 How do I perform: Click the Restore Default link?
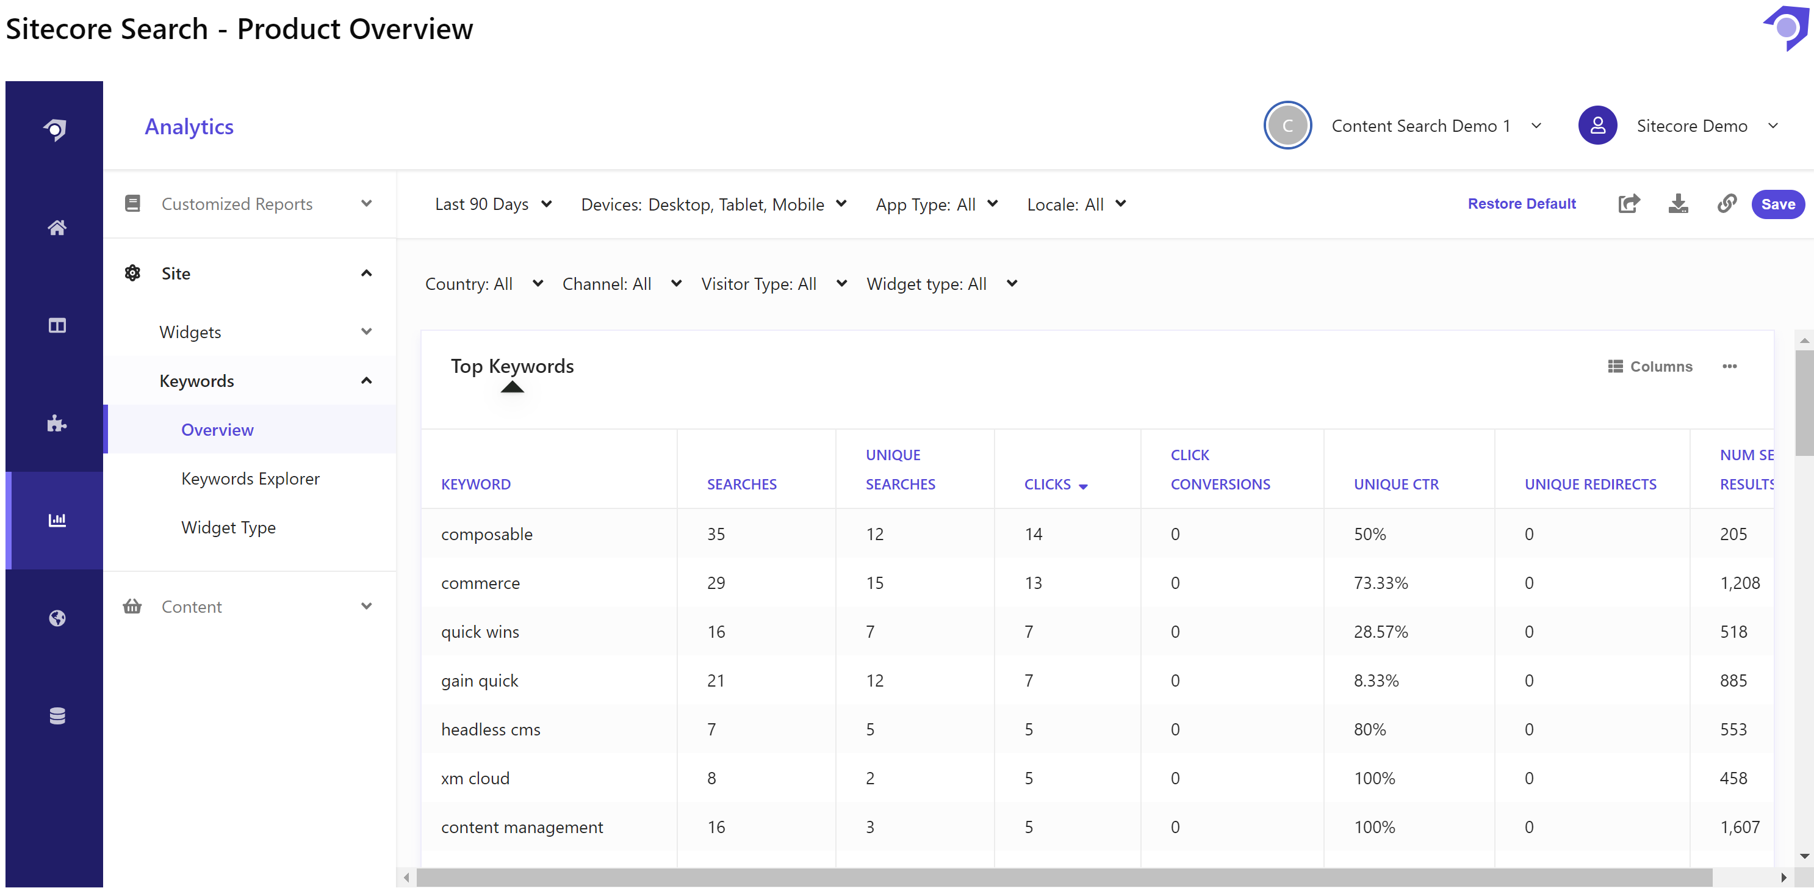pos(1521,204)
